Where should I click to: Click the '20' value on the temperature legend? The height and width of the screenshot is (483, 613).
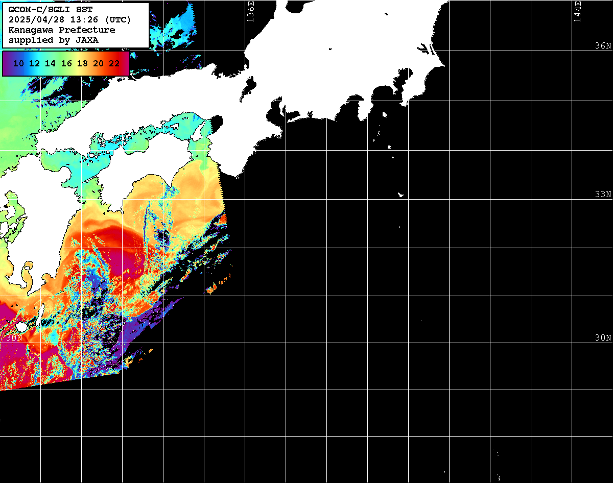coord(99,63)
